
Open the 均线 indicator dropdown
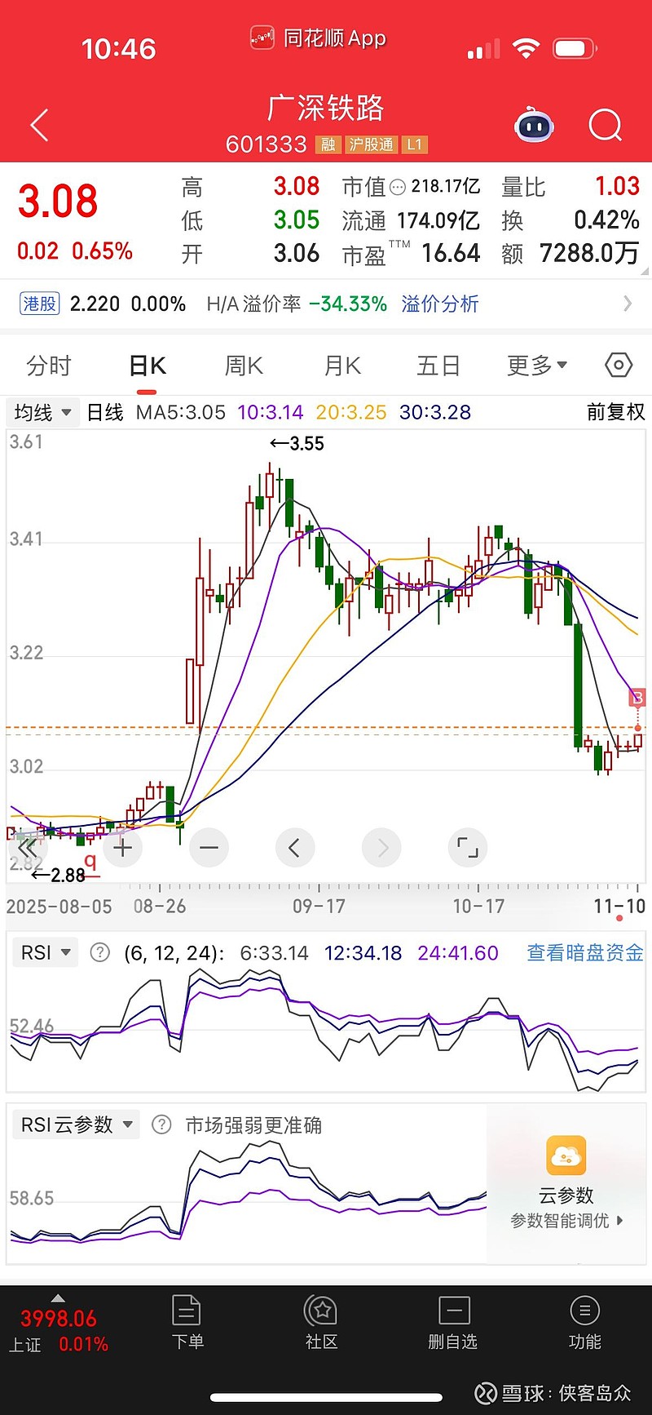coord(42,413)
